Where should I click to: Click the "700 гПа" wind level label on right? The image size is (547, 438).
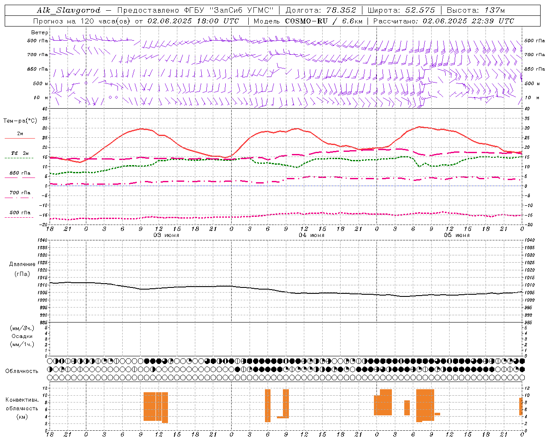tap(535, 55)
